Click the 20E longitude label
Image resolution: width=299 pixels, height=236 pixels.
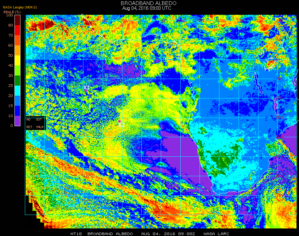point(221,20)
